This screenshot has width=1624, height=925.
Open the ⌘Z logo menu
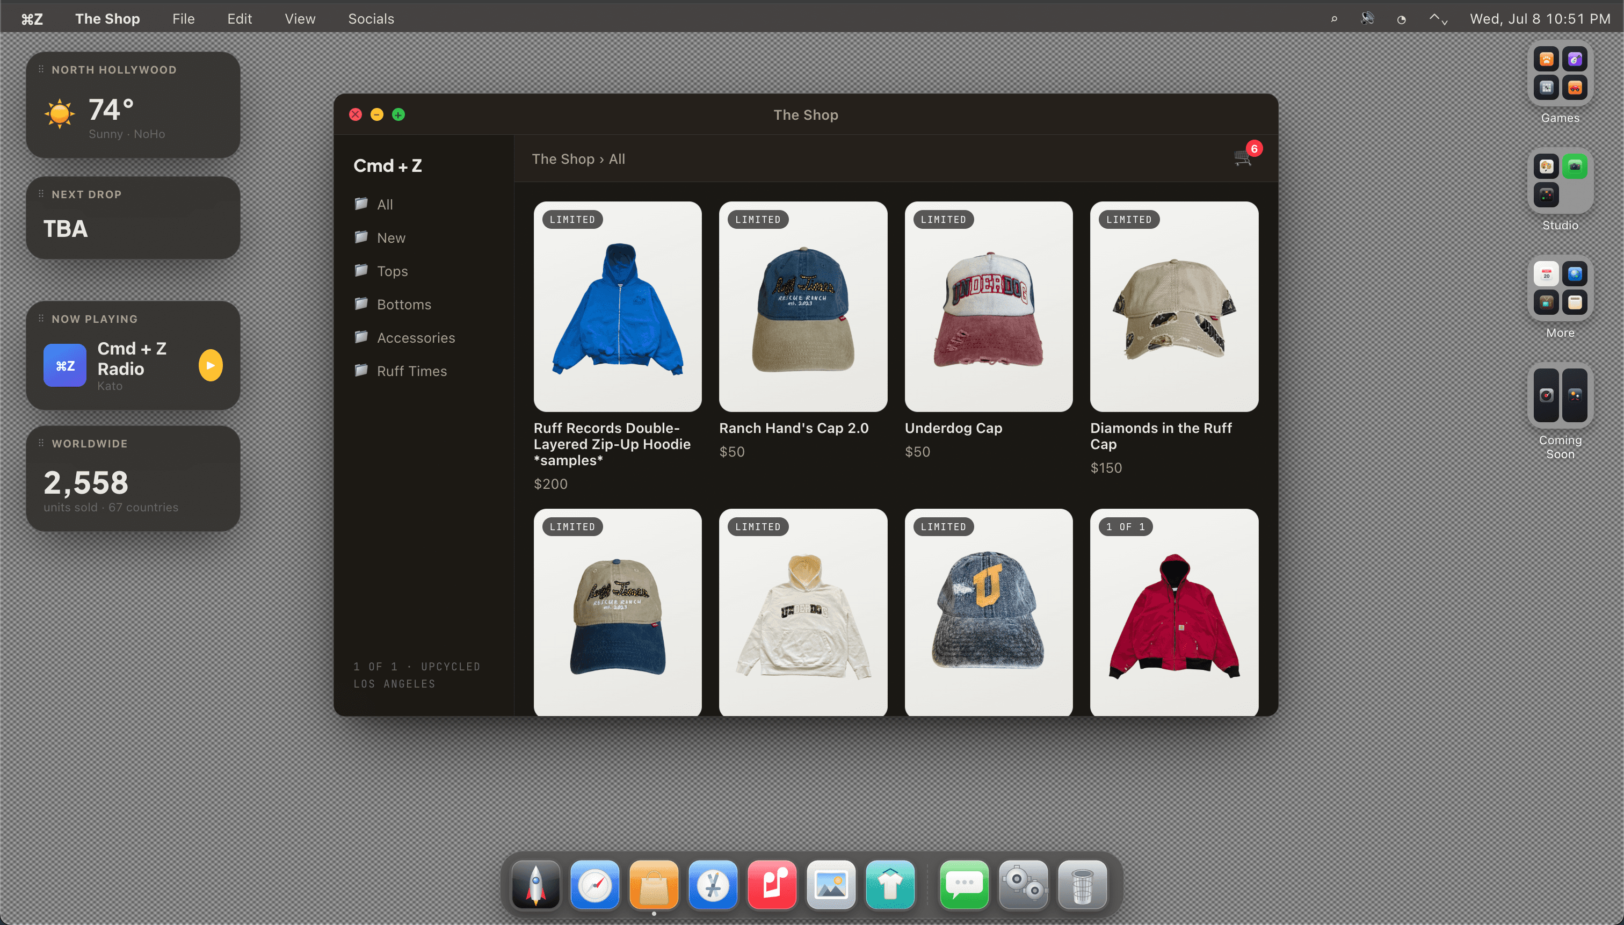(x=32, y=19)
